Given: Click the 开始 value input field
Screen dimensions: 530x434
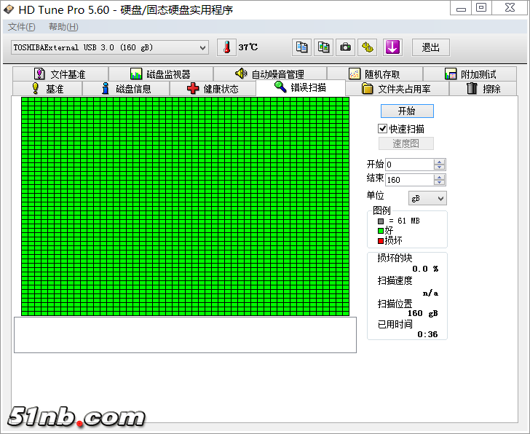Looking at the screenshot, I should click(410, 165).
